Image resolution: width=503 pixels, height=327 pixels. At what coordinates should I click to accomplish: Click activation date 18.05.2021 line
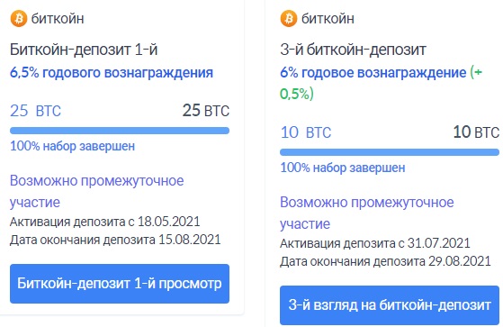tap(105, 222)
